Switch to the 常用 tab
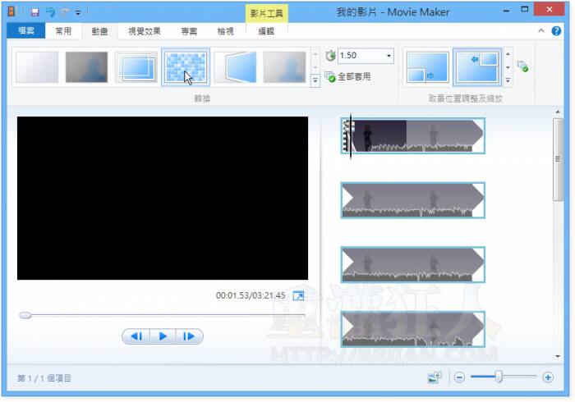Viewport: 575px width, 402px height. tap(63, 31)
